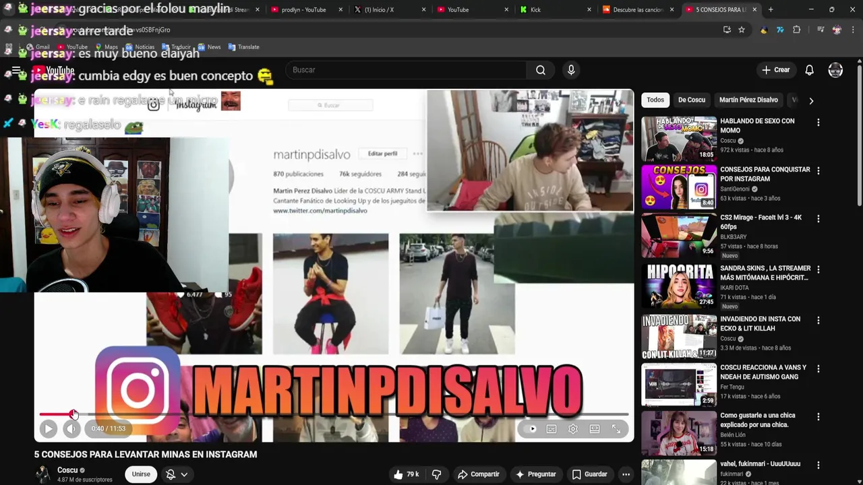Open Coscu channel avatar
863x485 pixels.
point(43,474)
